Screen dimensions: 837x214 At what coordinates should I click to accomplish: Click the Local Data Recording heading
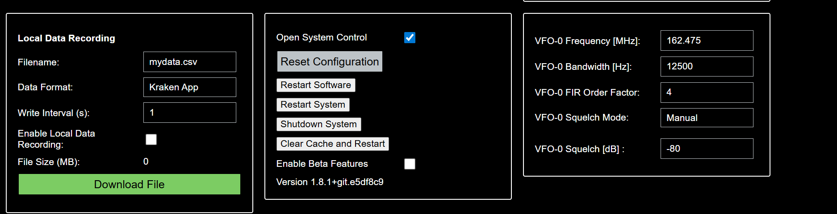point(67,38)
